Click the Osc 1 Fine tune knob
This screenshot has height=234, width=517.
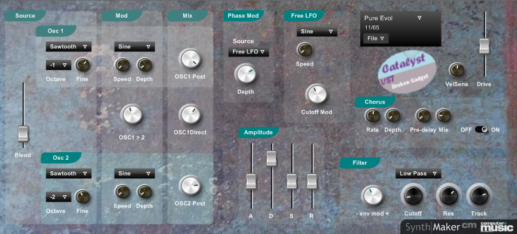click(x=82, y=65)
